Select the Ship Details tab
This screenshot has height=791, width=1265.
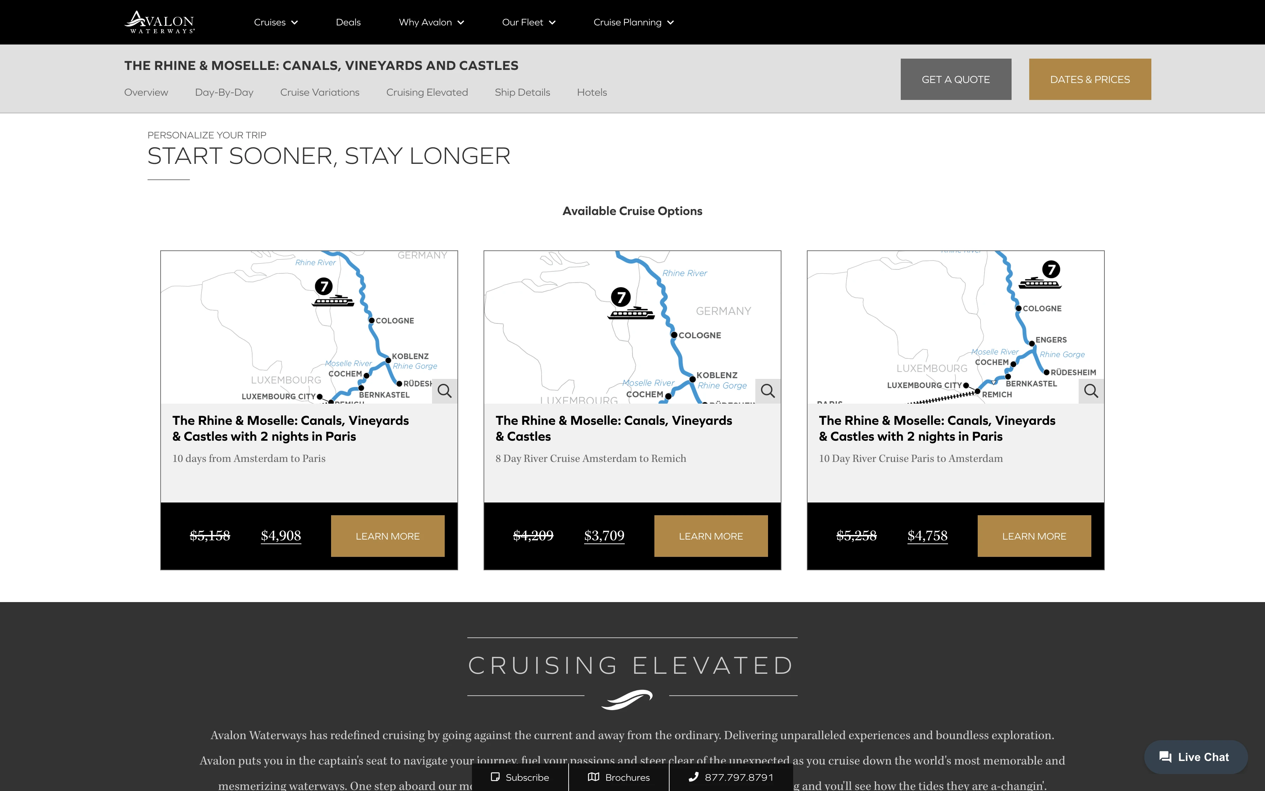522,92
